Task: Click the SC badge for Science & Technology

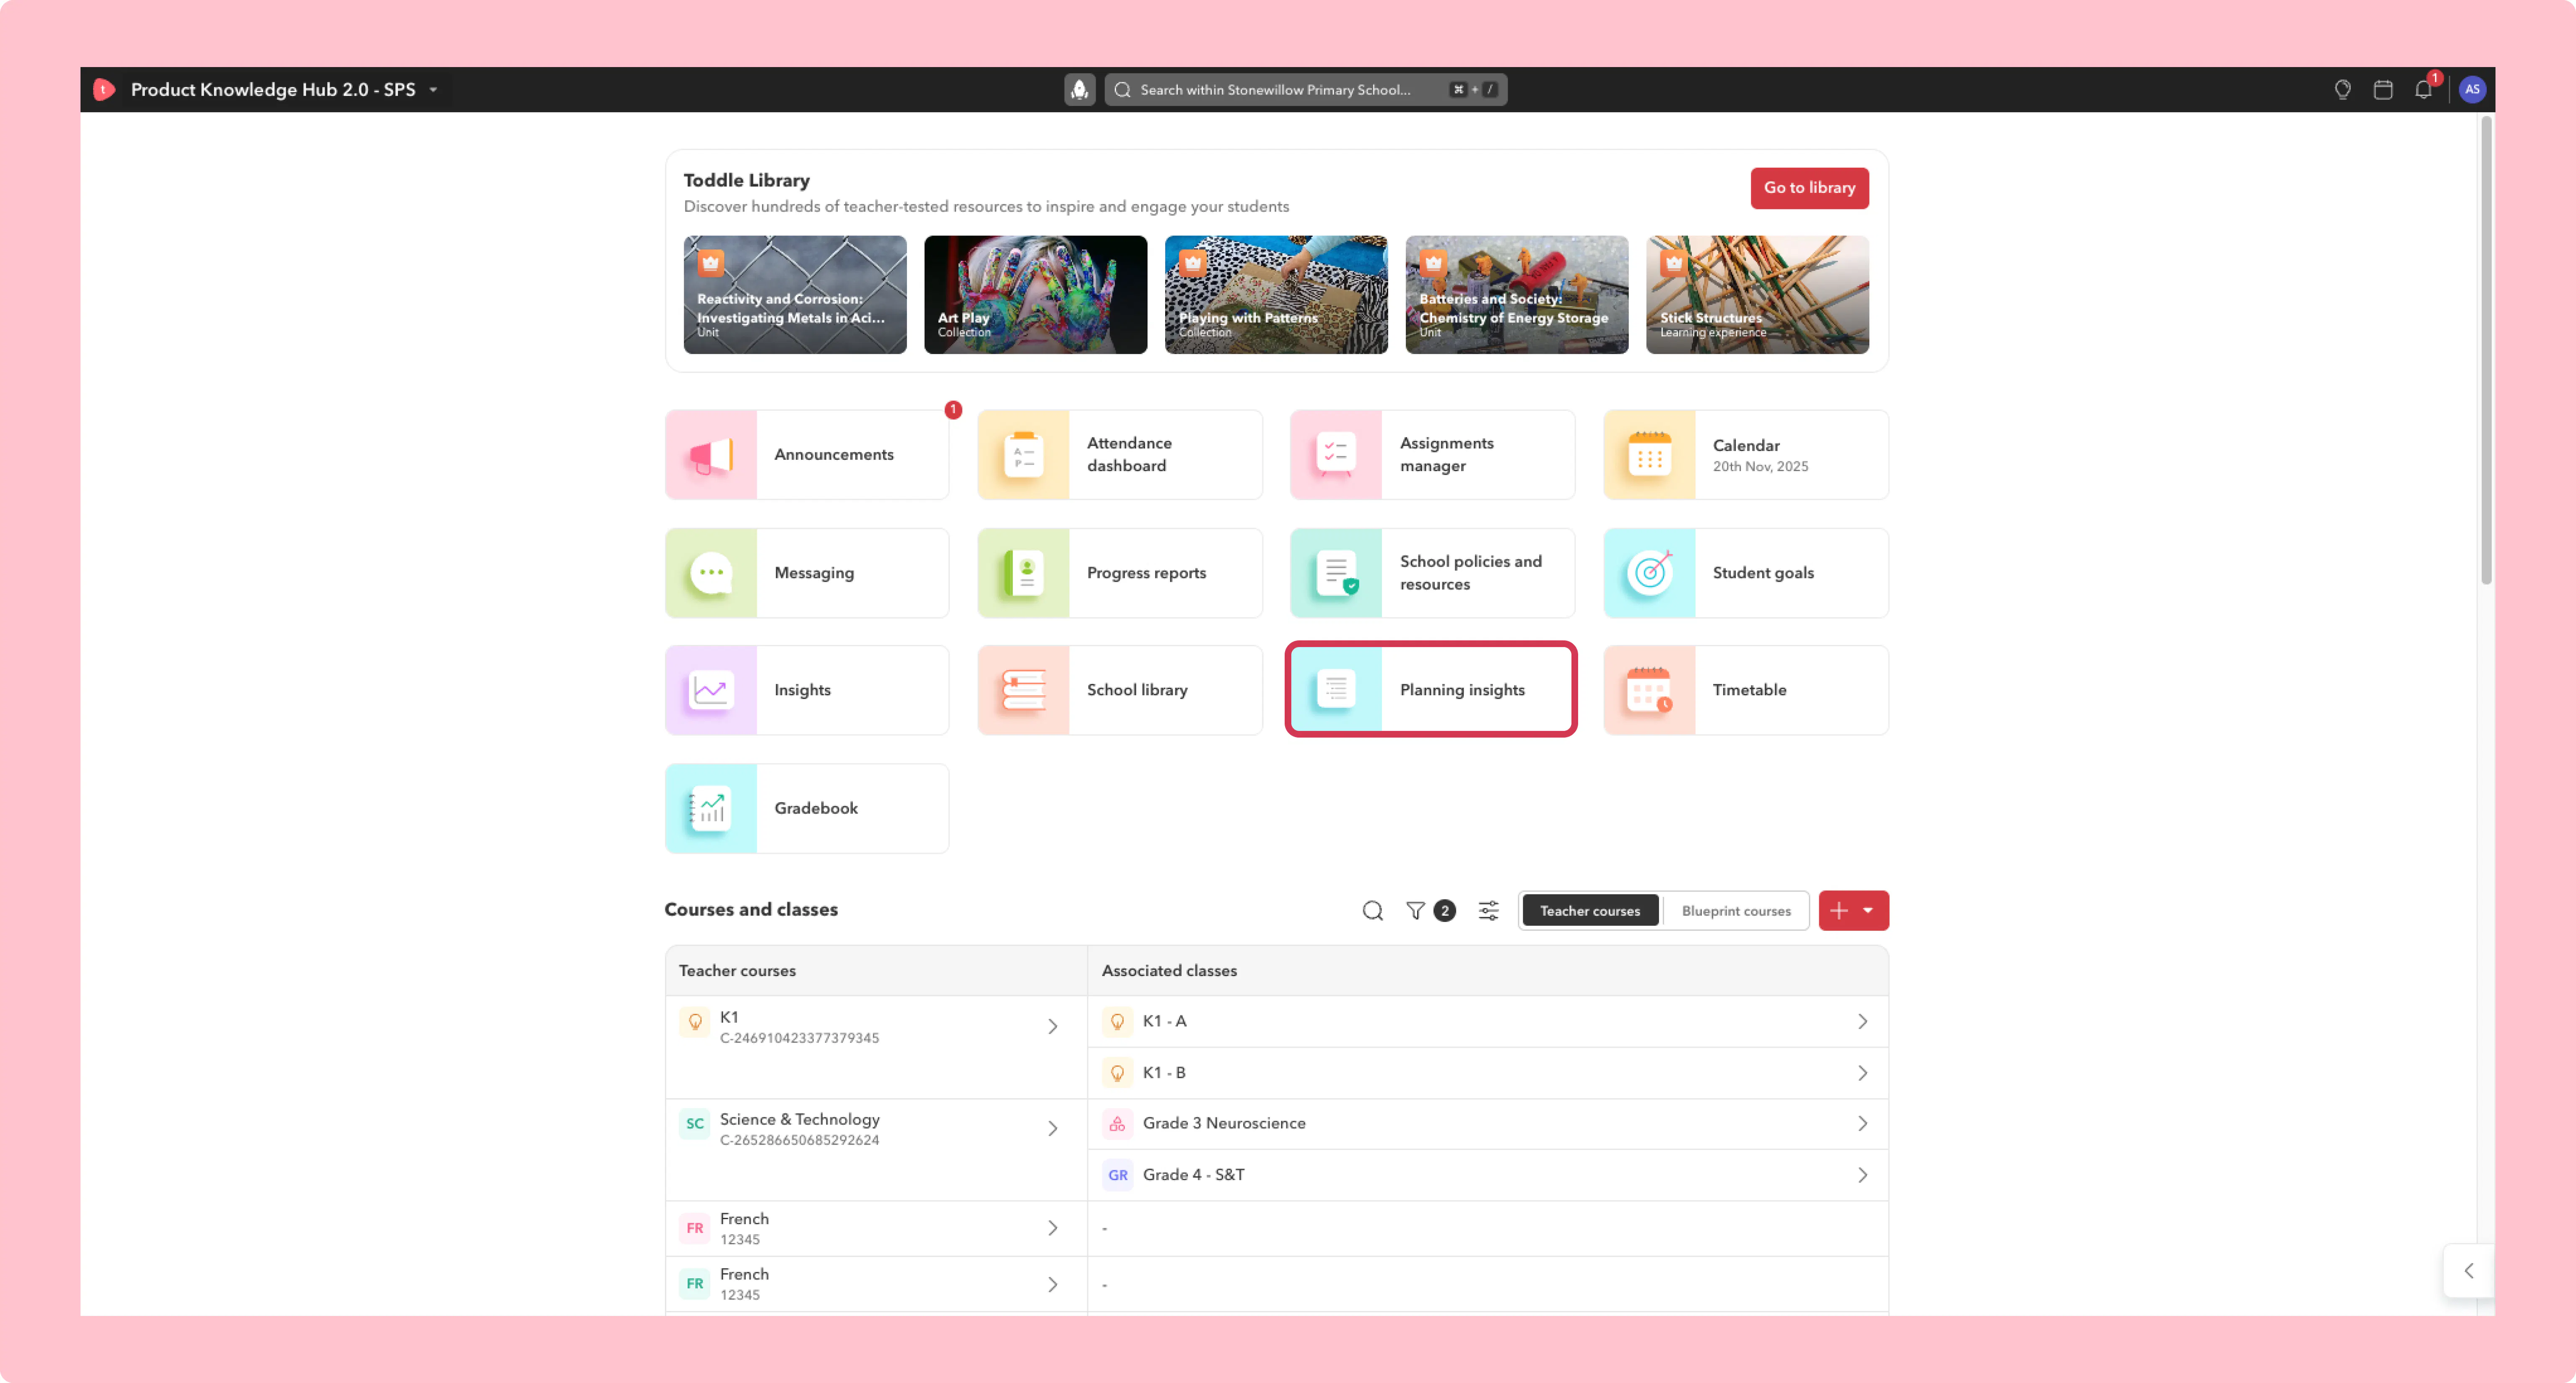Action: [x=695, y=1124]
